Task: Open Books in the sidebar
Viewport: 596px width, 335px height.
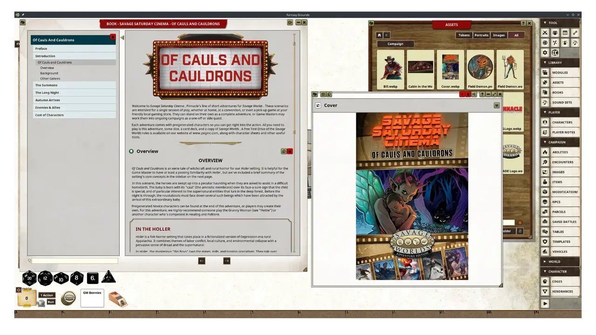Action: pyautogui.click(x=560, y=93)
